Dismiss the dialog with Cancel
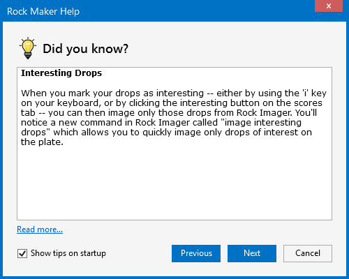The width and height of the screenshot is (349, 279). 308,253
